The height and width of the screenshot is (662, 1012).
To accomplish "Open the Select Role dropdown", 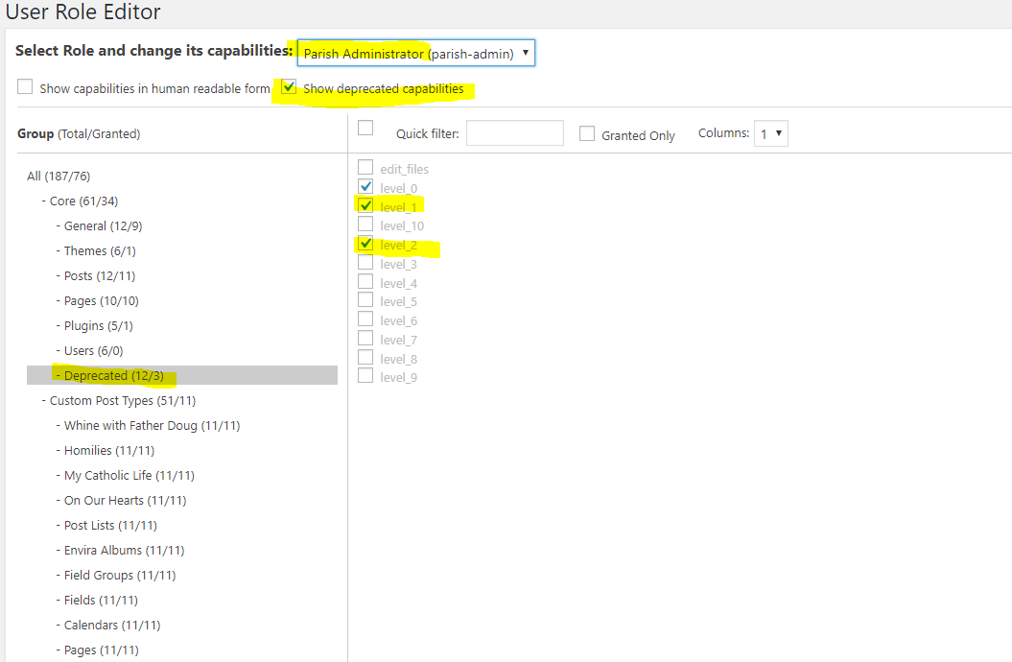I will (415, 53).
